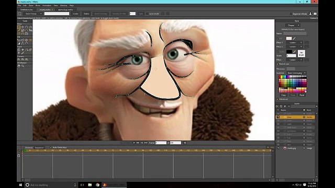Screen dimensions: 335x188
Task: Click the fill color eyedropper icon
Action: 294,38
